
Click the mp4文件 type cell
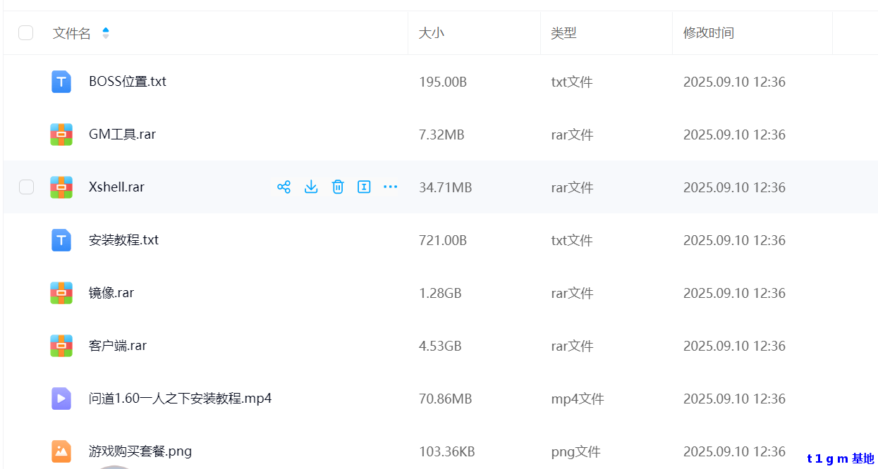click(578, 399)
